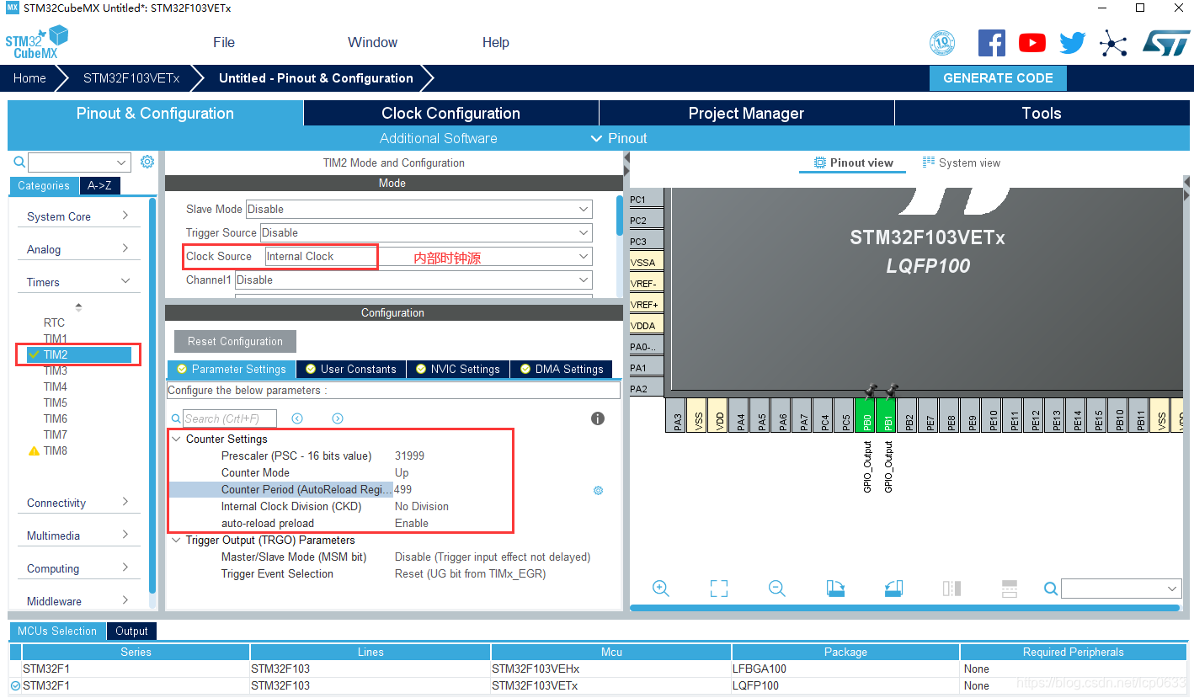Open the pin search dropdown in the pinout view
1194x698 pixels.
click(x=1172, y=589)
